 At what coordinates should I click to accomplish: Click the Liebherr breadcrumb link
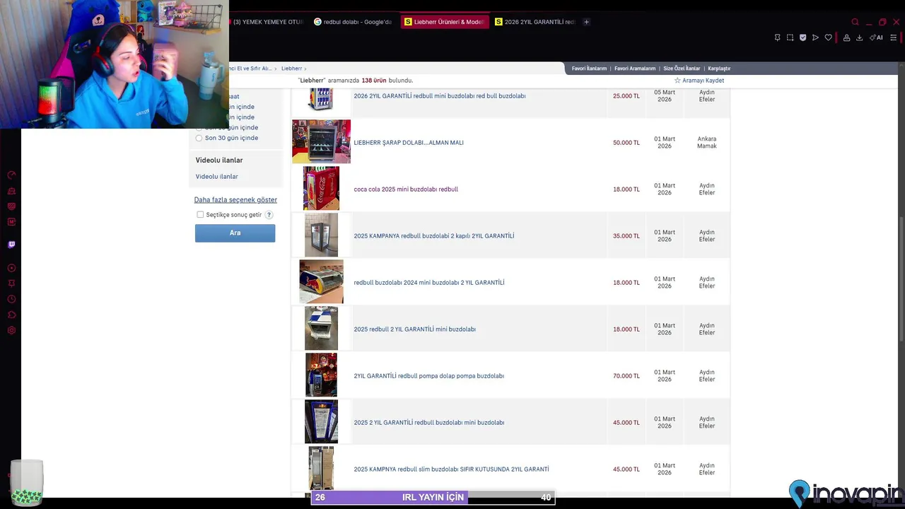coord(291,69)
